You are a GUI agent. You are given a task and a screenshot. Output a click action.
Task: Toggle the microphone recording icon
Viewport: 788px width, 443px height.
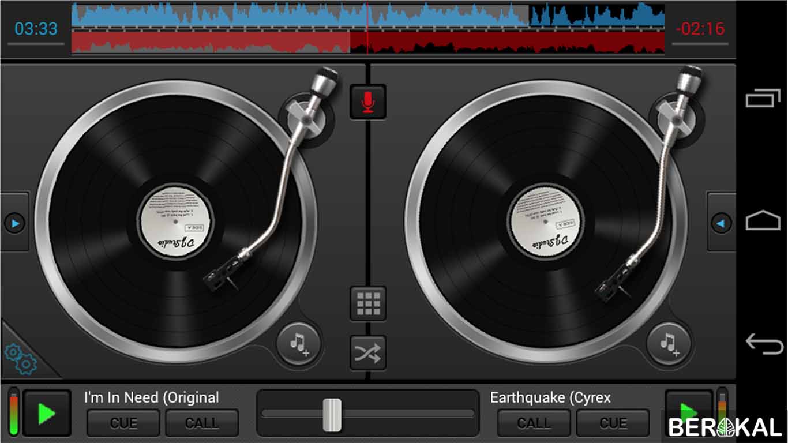click(x=368, y=100)
